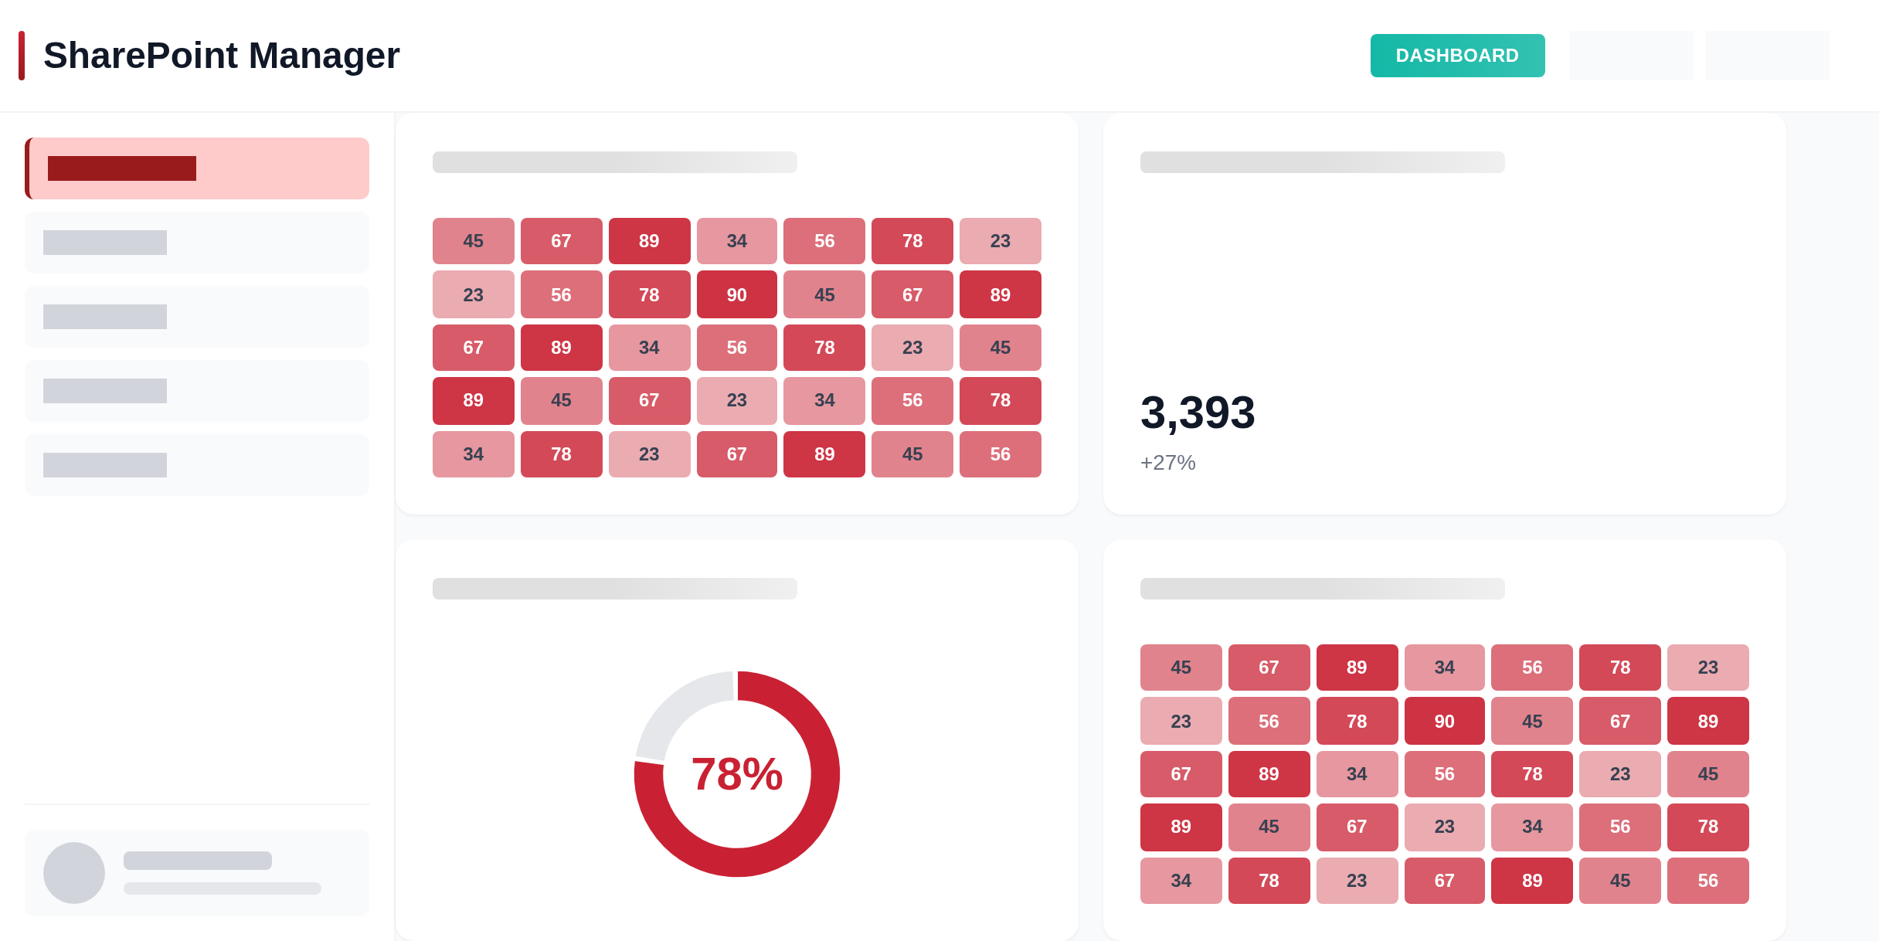Open the last sidebar menu item
Viewport: 1879px width, 941px height.
pyautogui.click(x=197, y=465)
